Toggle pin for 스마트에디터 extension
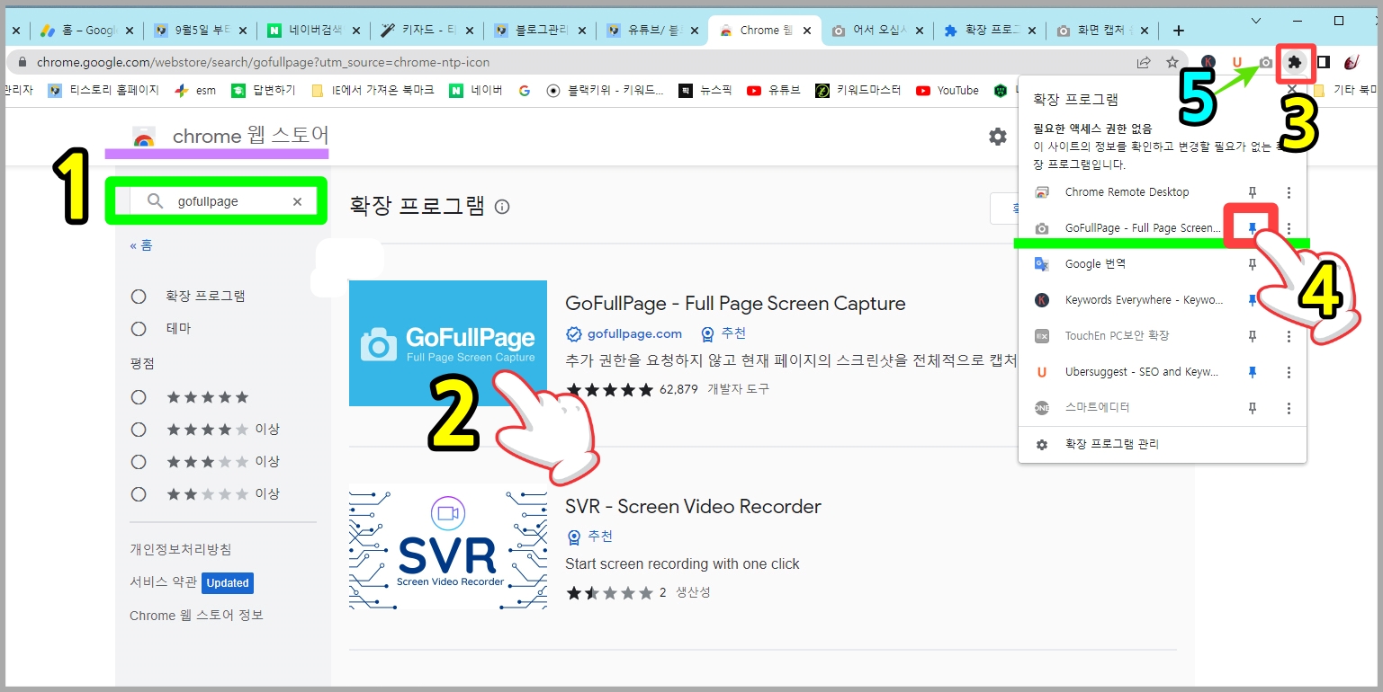The width and height of the screenshot is (1383, 692). tap(1252, 408)
